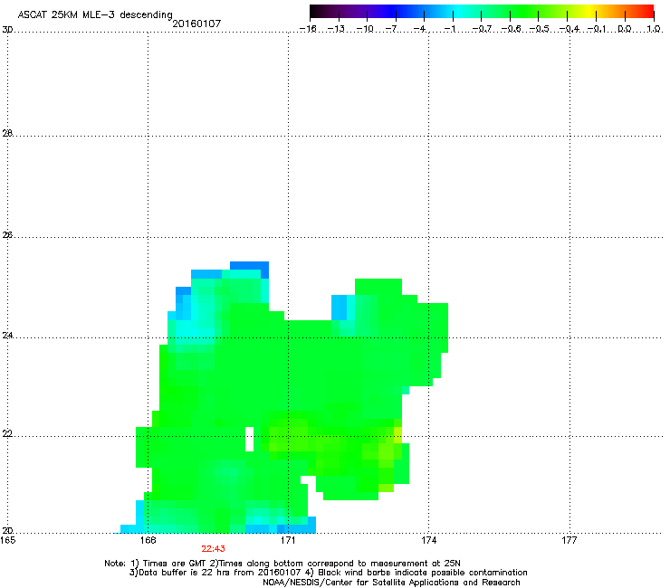Pick the yellow segment of the color bar
The image size is (670, 588).
point(591,12)
